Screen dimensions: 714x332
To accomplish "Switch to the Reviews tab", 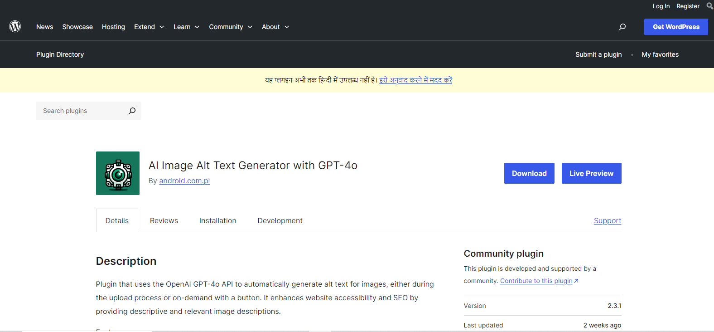I will tap(164, 220).
